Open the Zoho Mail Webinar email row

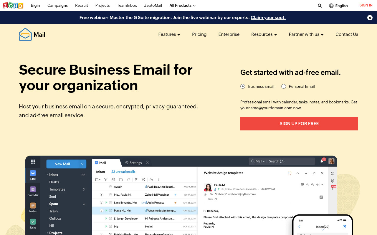(x=144, y=195)
